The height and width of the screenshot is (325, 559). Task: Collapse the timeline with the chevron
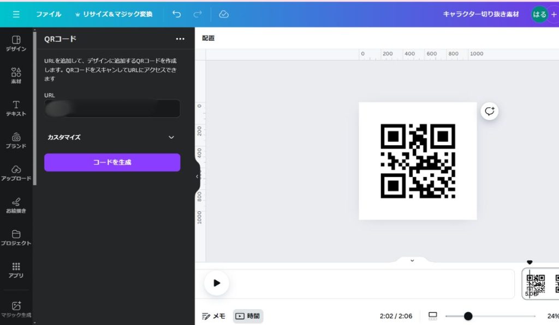pos(412,260)
